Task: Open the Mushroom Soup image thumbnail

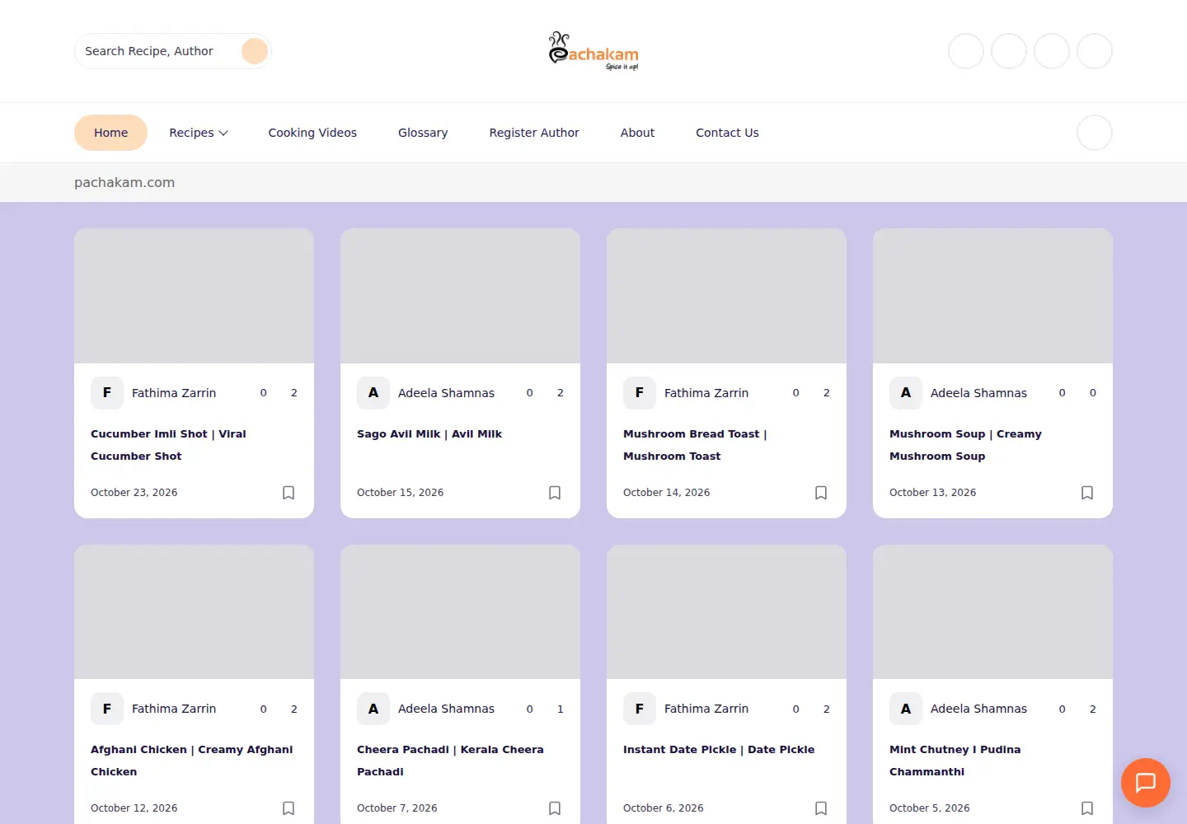Action: tap(992, 296)
